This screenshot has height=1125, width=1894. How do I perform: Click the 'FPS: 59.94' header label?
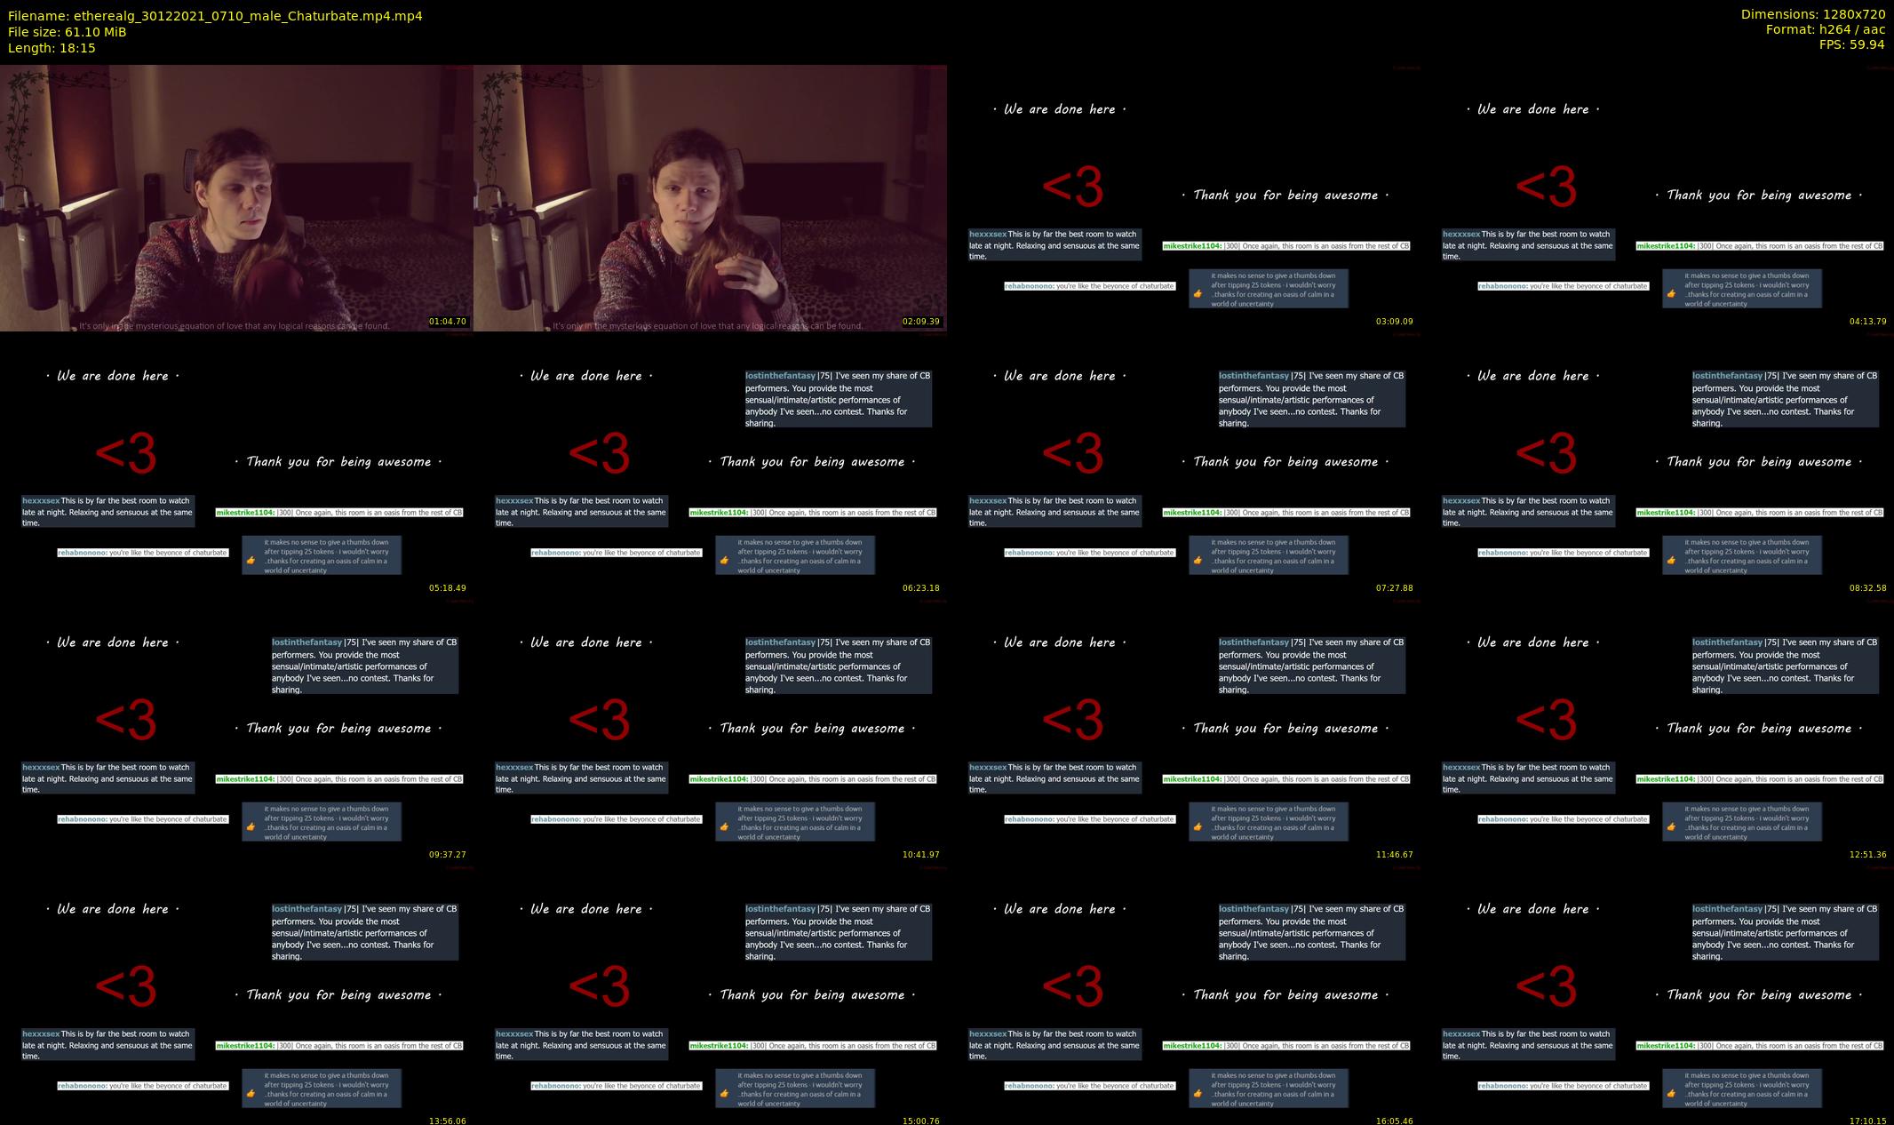tap(1851, 44)
